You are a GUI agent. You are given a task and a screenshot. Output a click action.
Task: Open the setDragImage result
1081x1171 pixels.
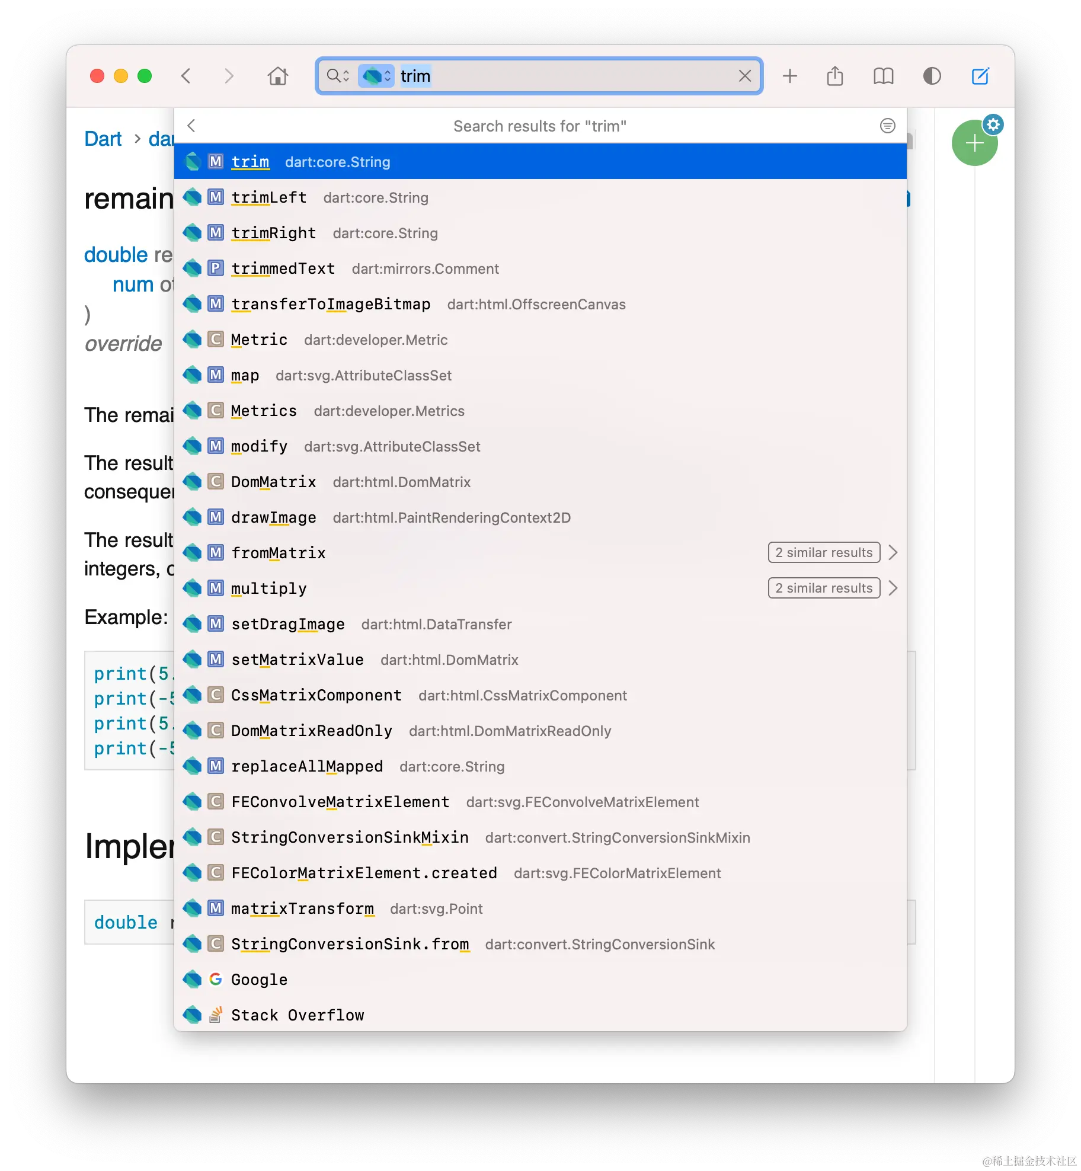[x=540, y=623]
